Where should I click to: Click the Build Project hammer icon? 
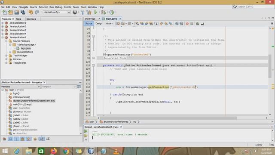82,12
